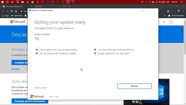Close the Descargar Windows 10 tab
The image size is (186, 105).
tap(31, 6)
